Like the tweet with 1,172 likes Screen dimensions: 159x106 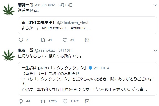(65, 101)
